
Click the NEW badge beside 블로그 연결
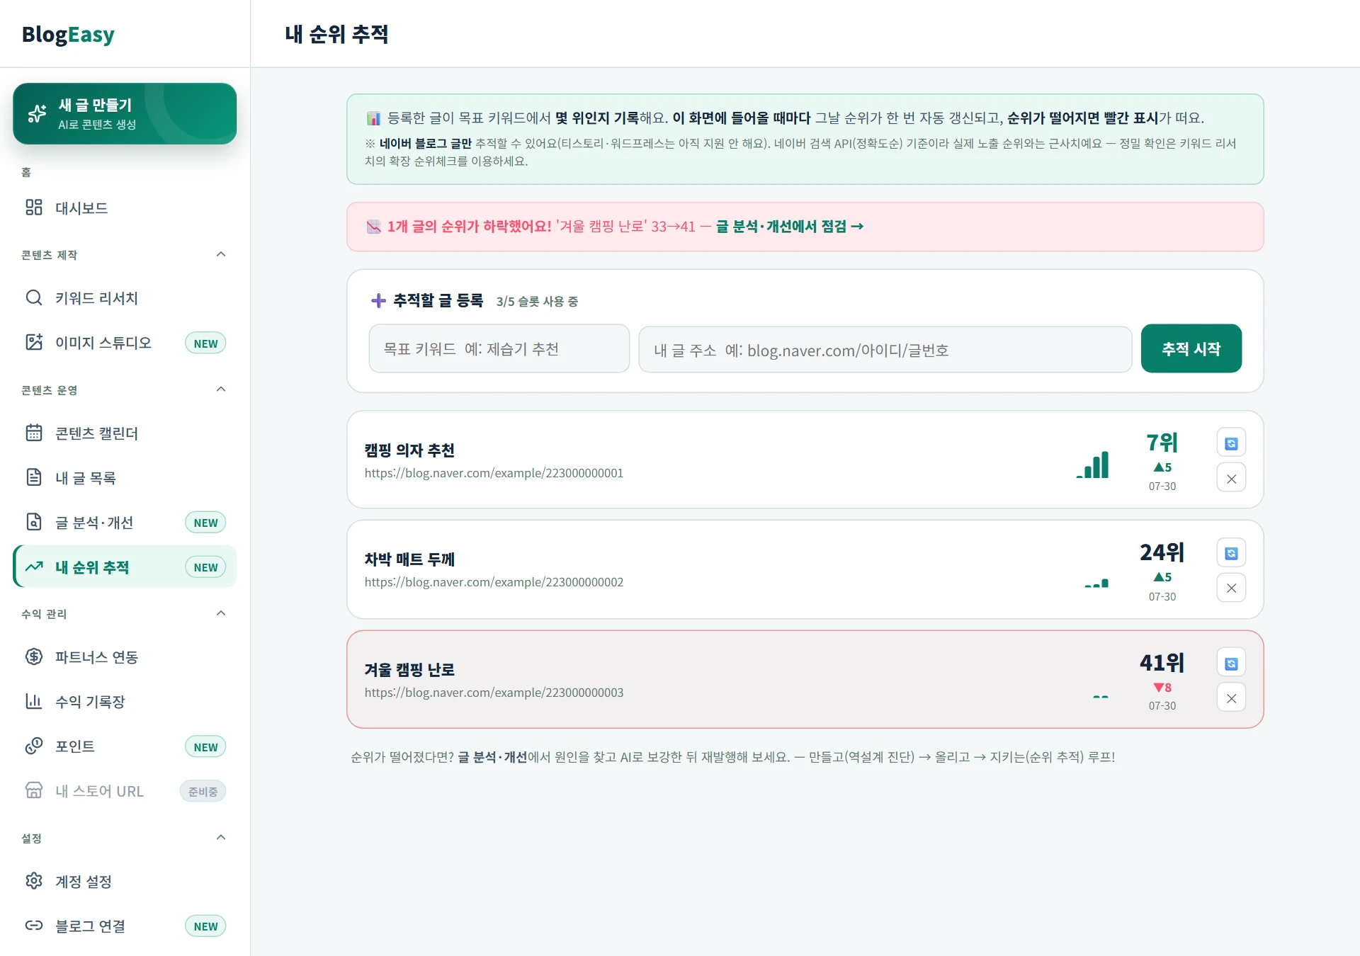coord(205,926)
